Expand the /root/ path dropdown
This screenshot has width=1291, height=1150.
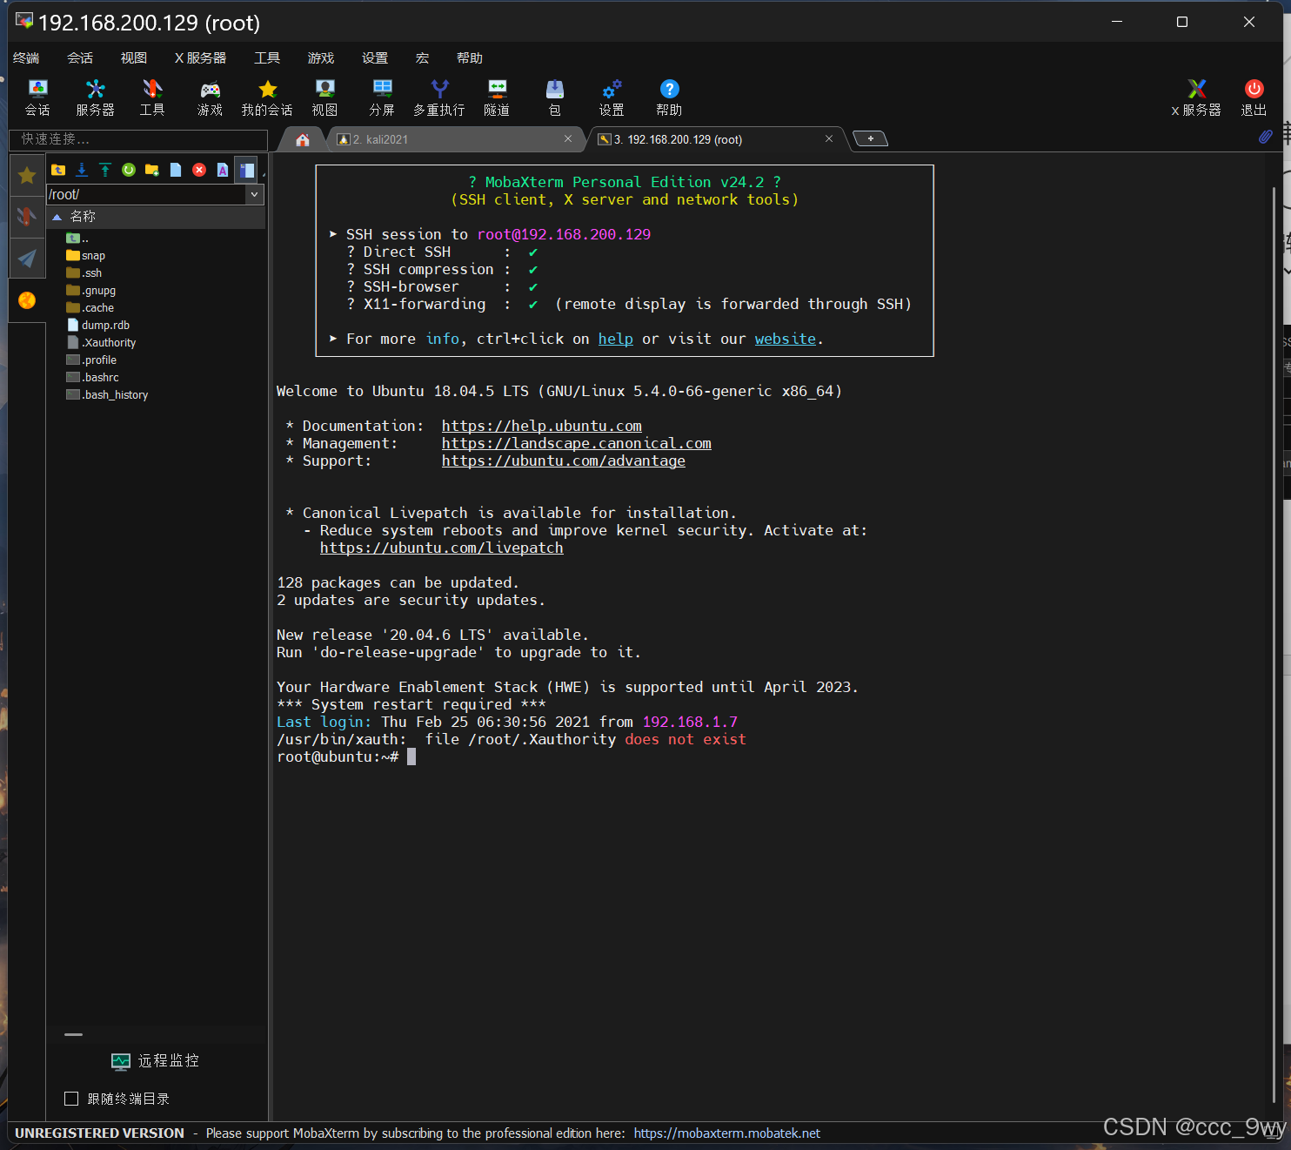point(255,194)
